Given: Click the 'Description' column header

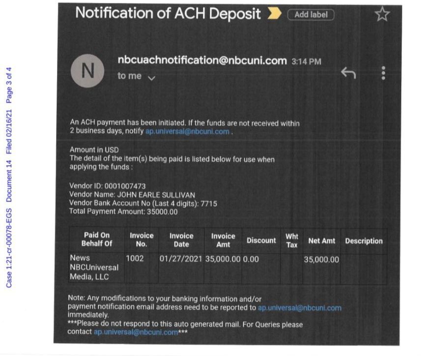Looking at the screenshot, I should click(364, 241).
